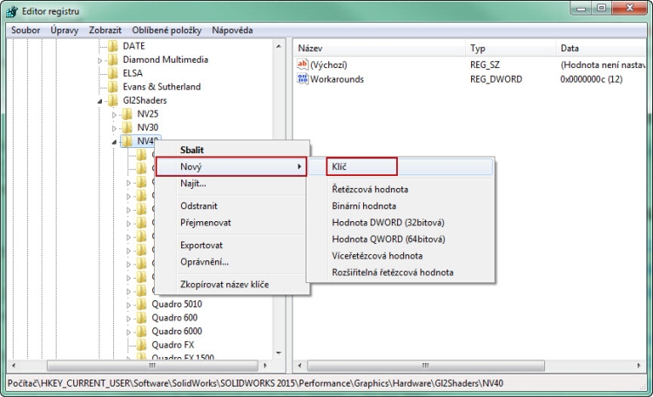
Task: Choose Přejmenovat in the context menu
Action: pyautogui.click(x=232, y=223)
